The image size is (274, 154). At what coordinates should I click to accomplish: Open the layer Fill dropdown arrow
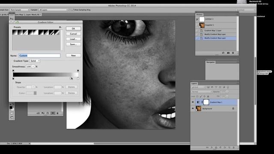[x=227, y=96]
